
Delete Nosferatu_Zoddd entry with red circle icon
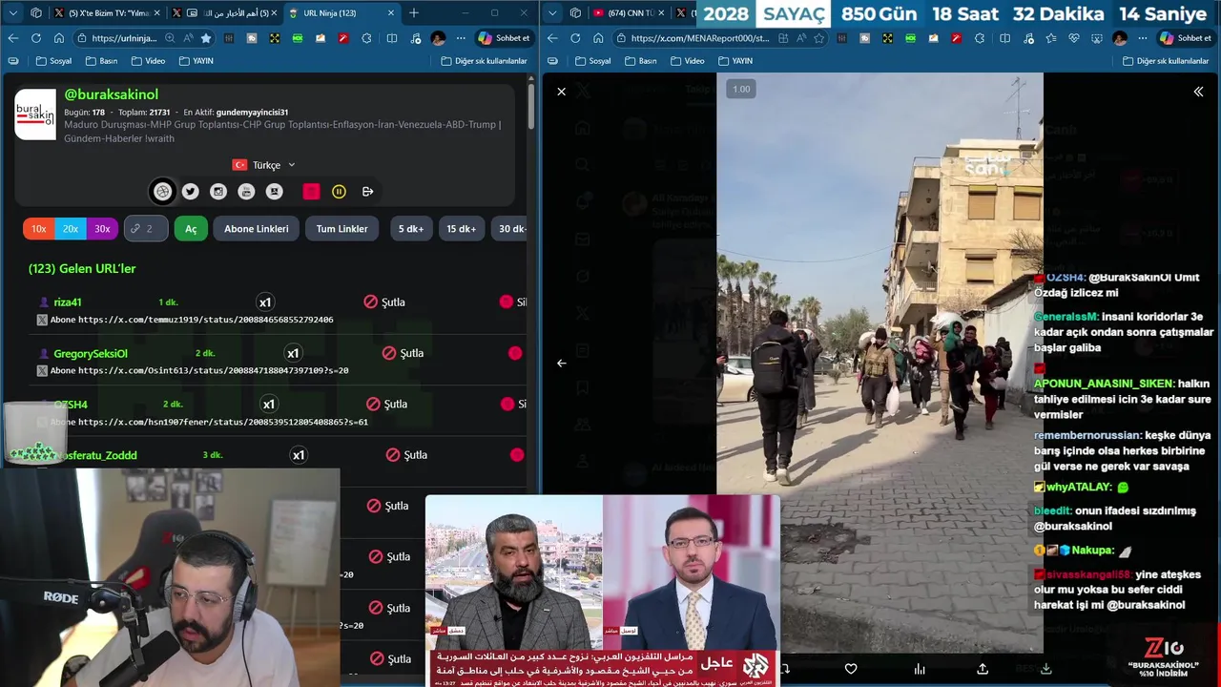point(517,455)
